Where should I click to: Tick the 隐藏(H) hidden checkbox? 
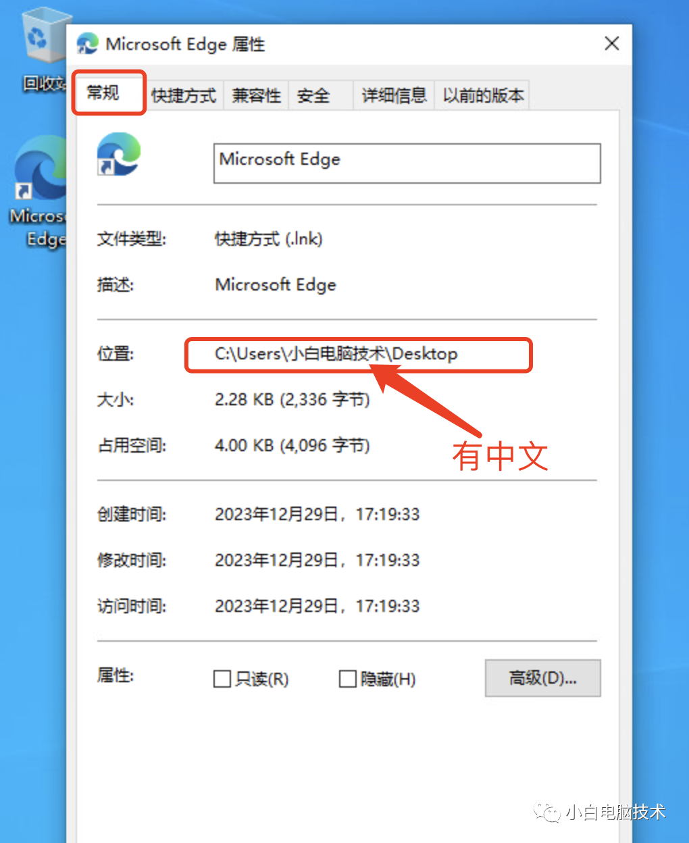[347, 679]
